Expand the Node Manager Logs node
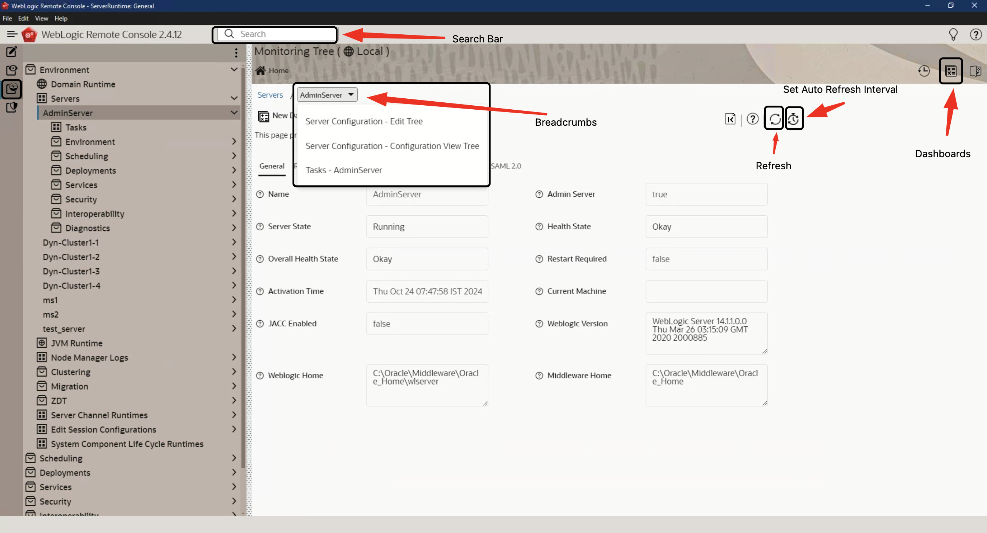Screen dimensions: 987x533 click(234, 358)
